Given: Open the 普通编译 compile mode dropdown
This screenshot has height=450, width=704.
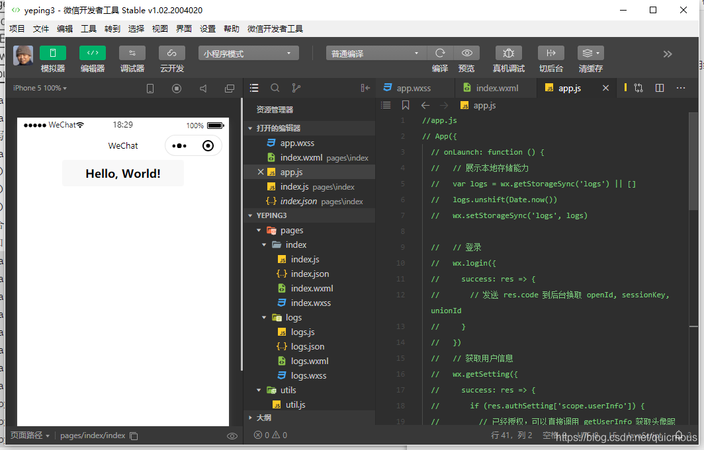Looking at the screenshot, I should coord(375,54).
